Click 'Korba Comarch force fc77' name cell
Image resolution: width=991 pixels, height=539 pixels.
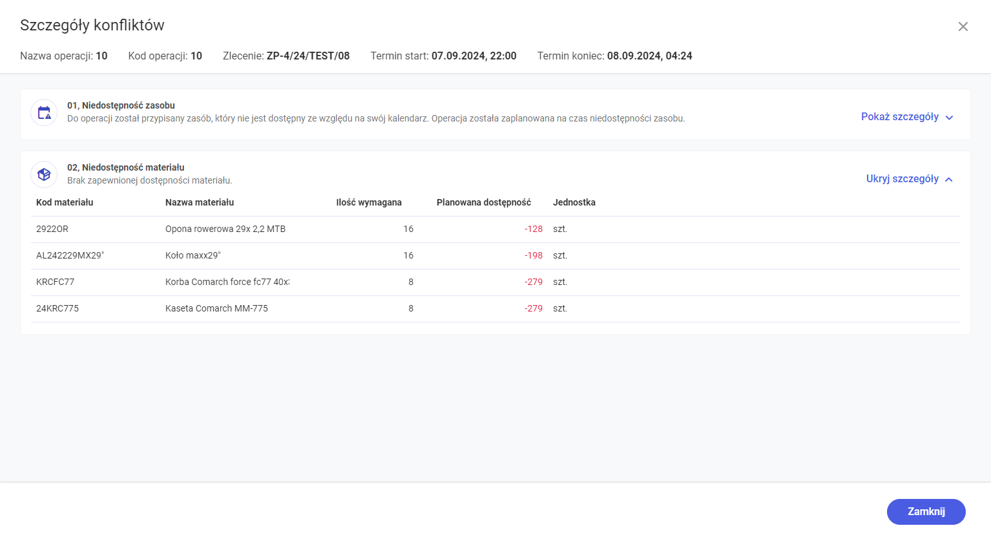coord(227,282)
